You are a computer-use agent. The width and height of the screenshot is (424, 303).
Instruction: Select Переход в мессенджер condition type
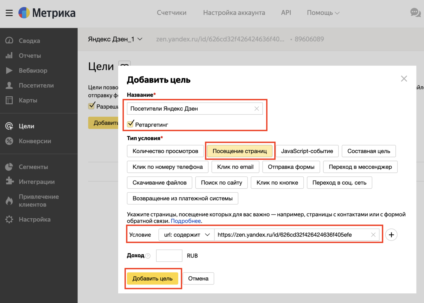click(x=360, y=167)
